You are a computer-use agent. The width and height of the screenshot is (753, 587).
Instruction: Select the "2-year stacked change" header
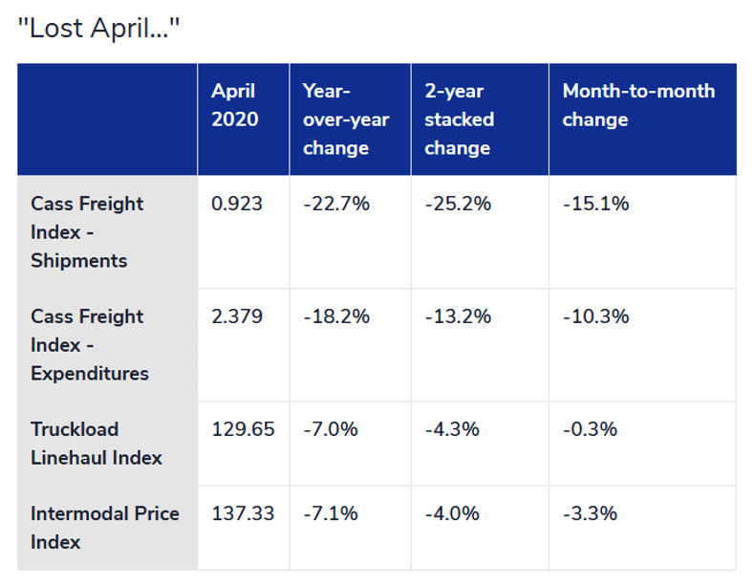[460, 120]
